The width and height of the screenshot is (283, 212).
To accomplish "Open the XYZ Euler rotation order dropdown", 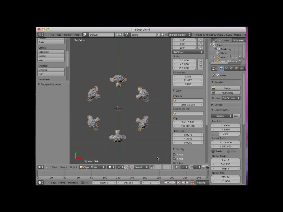I will point(188,52).
